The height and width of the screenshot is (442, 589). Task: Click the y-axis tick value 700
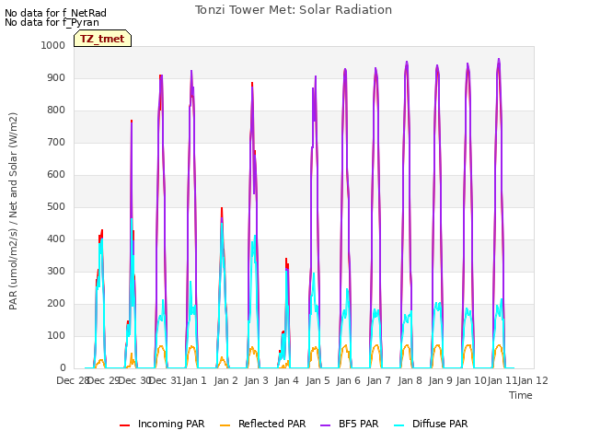coord(56,143)
